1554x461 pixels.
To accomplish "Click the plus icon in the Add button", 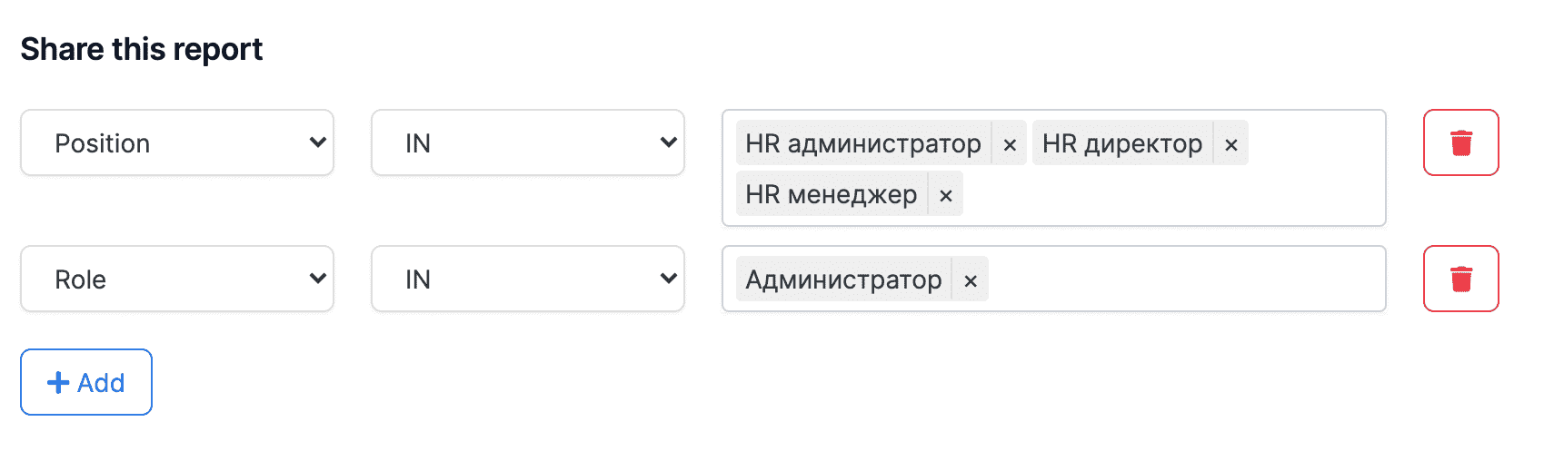I will coord(58,383).
